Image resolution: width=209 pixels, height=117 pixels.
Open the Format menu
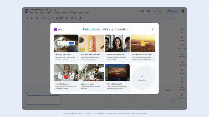point(56,13)
